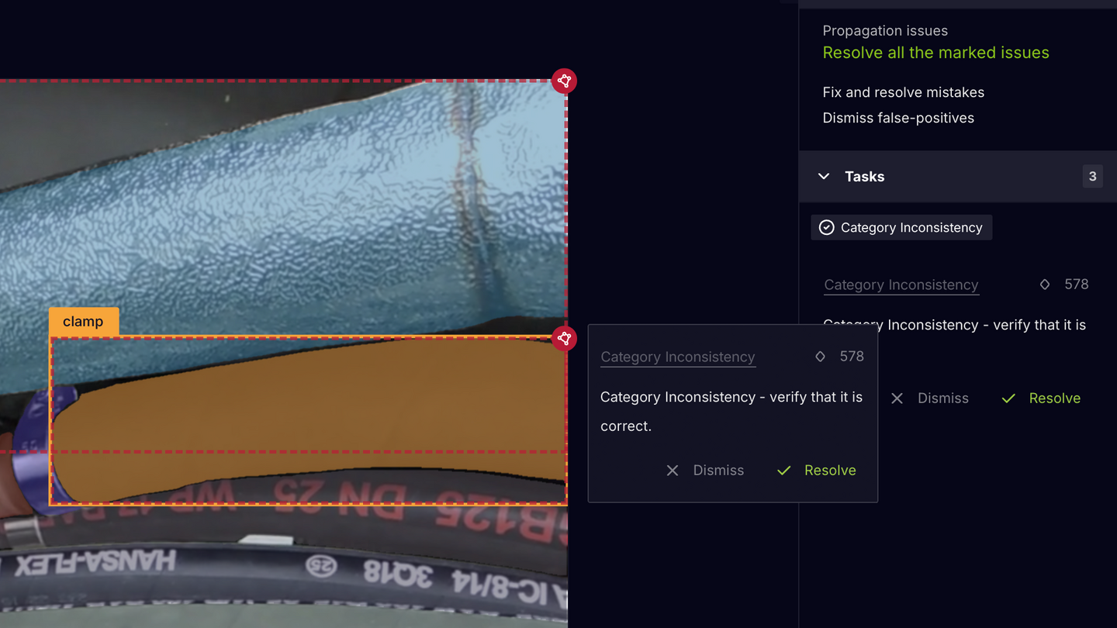The height and width of the screenshot is (628, 1117).
Task: Click issue number 578 in the popup
Action: click(852, 357)
